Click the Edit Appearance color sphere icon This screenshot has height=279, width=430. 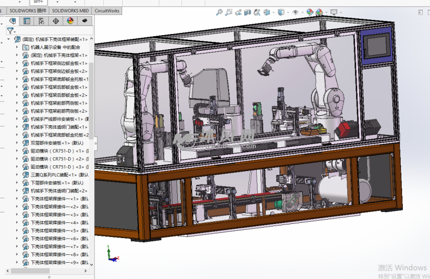pyautogui.click(x=310, y=12)
